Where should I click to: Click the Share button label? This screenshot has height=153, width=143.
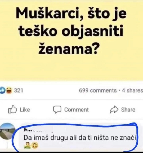point(128,110)
